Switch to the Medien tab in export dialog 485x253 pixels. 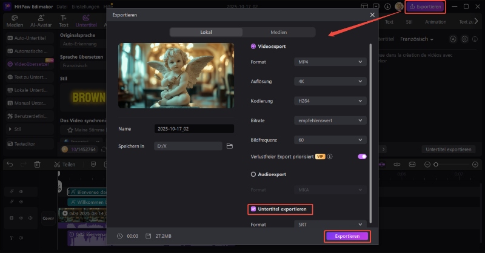click(x=279, y=32)
